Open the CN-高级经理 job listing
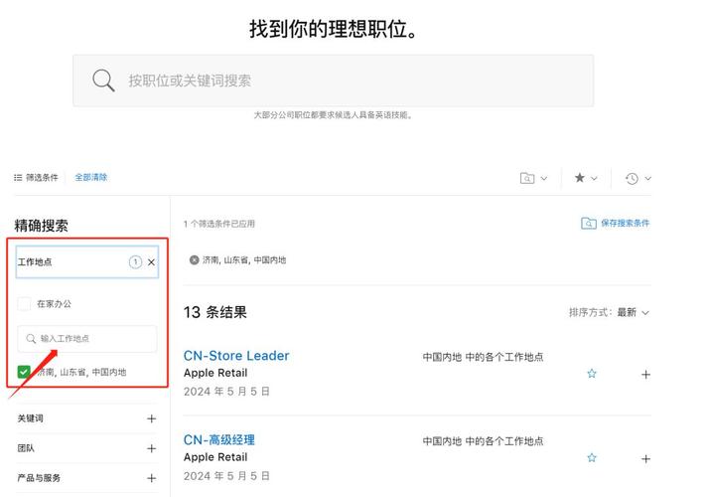This screenshot has height=497, width=708. point(219,439)
